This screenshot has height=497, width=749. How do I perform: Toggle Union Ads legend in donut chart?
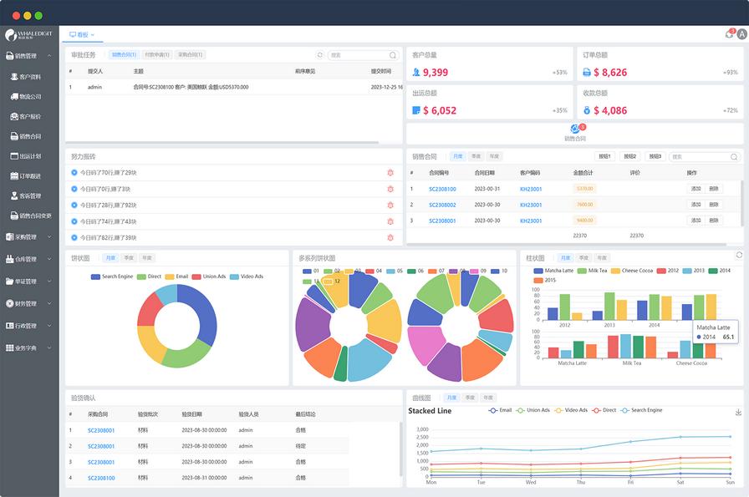[x=209, y=276]
